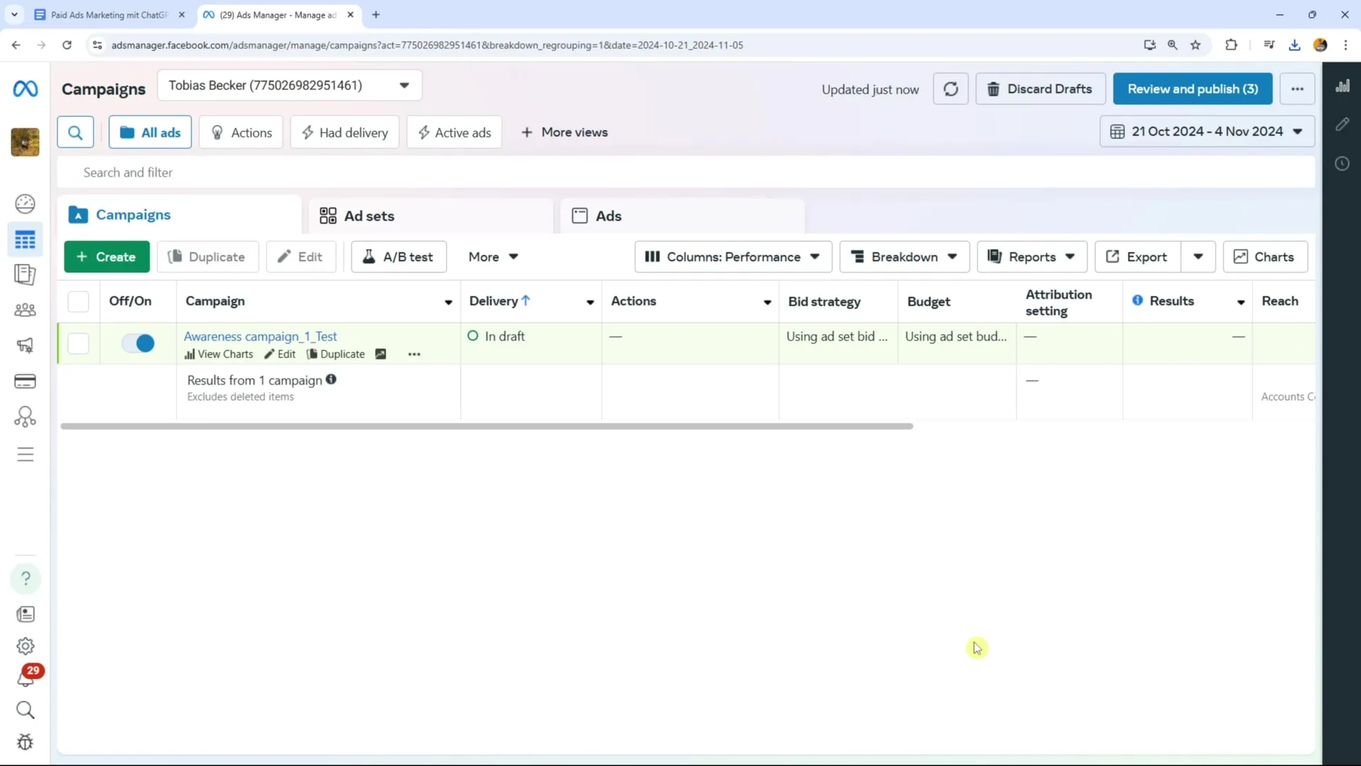This screenshot has width=1361, height=766.
Task: Open the Results column header dropdown arrow
Action: [1240, 302]
